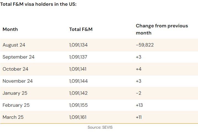
Task: Select the October 24 row label
Action: point(15,69)
